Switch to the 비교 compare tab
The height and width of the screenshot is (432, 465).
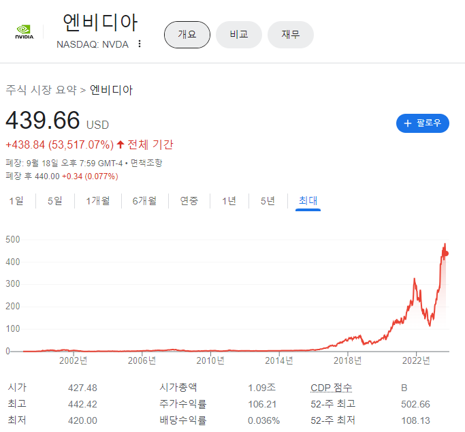tap(239, 35)
